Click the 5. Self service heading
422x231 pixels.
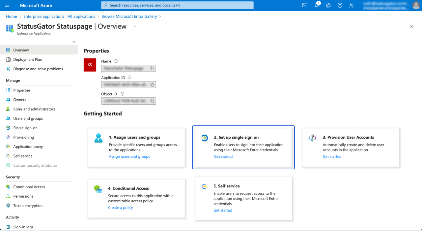227,186
